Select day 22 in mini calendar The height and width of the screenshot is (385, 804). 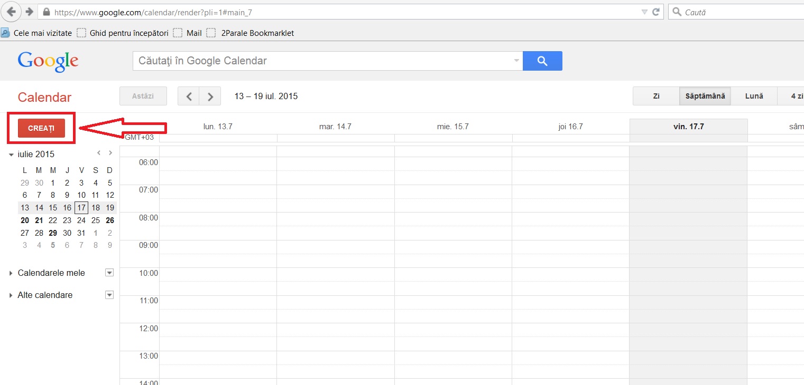53,220
